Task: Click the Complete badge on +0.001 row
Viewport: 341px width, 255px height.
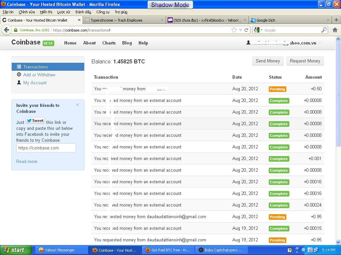Action: click(x=279, y=159)
